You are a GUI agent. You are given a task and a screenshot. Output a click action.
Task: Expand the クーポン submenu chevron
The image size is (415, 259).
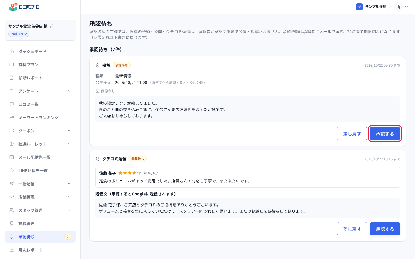tap(69, 131)
